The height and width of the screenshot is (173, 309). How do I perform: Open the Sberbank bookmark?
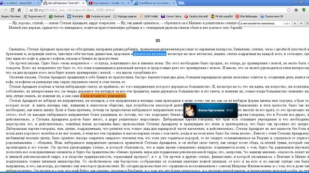pyautogui.click(x=56, y=16)
